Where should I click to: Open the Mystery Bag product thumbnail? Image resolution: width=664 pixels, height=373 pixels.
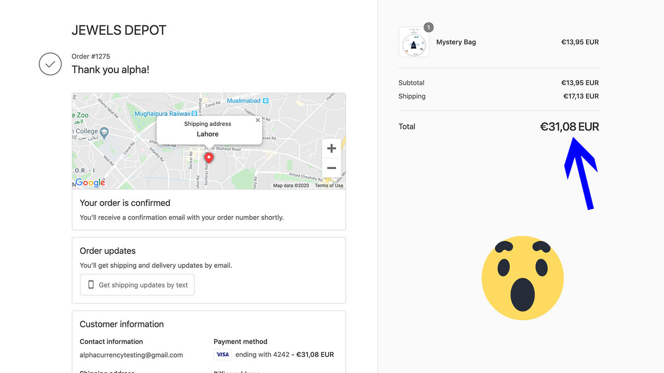coord(414,42)
